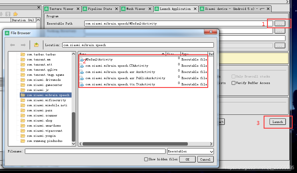This screenshot has height=173, width=297.
Task: Select com.xunmeng.pinduoduo folder
Action: [x=44, y=141]
